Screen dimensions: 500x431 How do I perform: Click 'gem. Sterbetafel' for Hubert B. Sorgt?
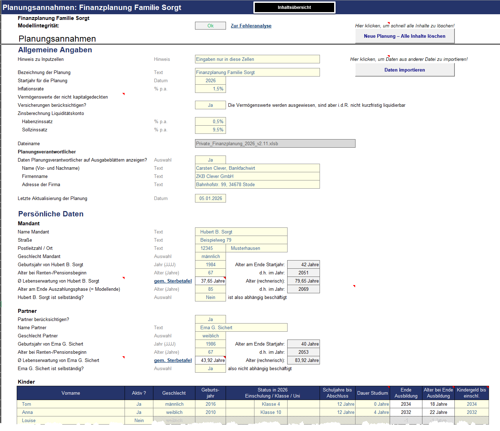pyautogui.click(x=173, y=281)
